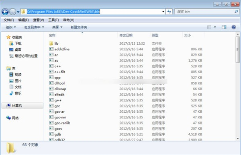This screenshot has width=241, height=155.
Task: Select the gdb file name
Action: (x=58, y=134)
